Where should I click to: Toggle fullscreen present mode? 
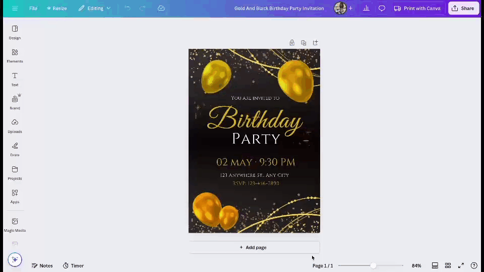coord(461,265)
